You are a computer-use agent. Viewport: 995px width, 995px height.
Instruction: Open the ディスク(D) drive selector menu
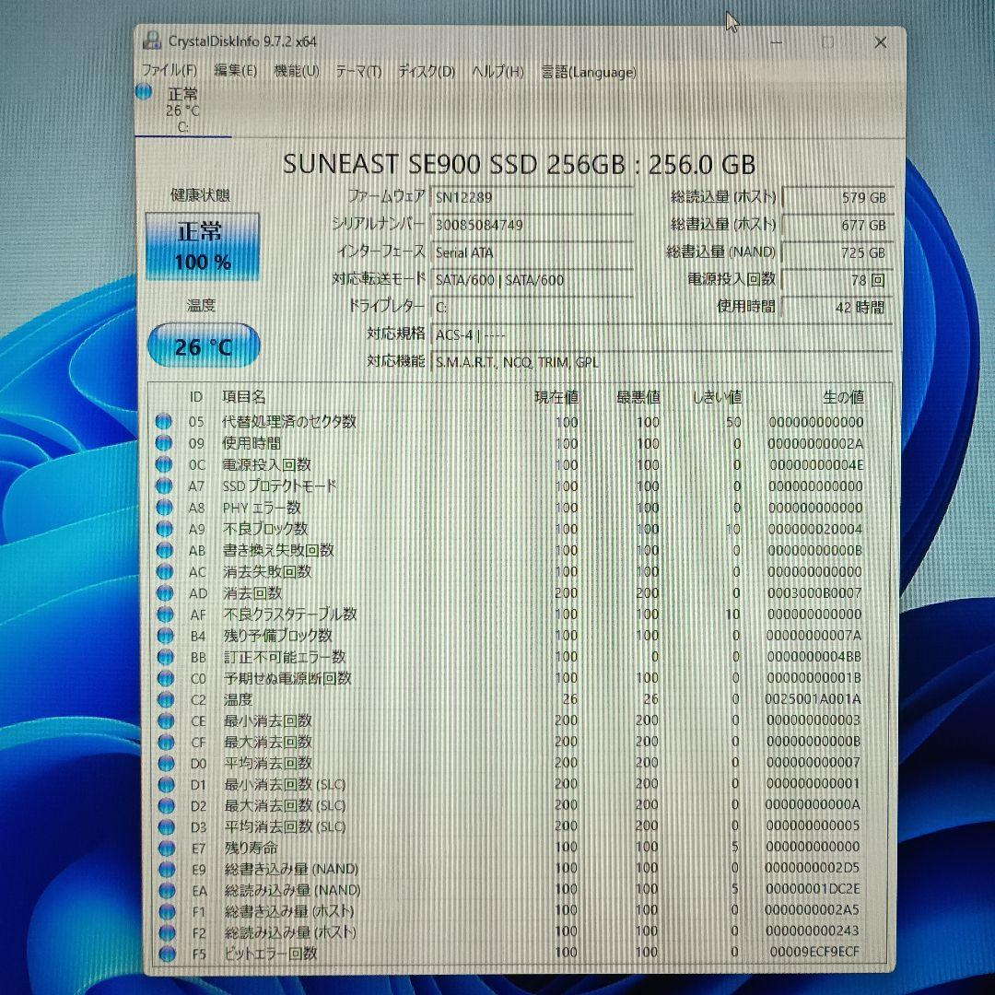[x=428, y=71]
